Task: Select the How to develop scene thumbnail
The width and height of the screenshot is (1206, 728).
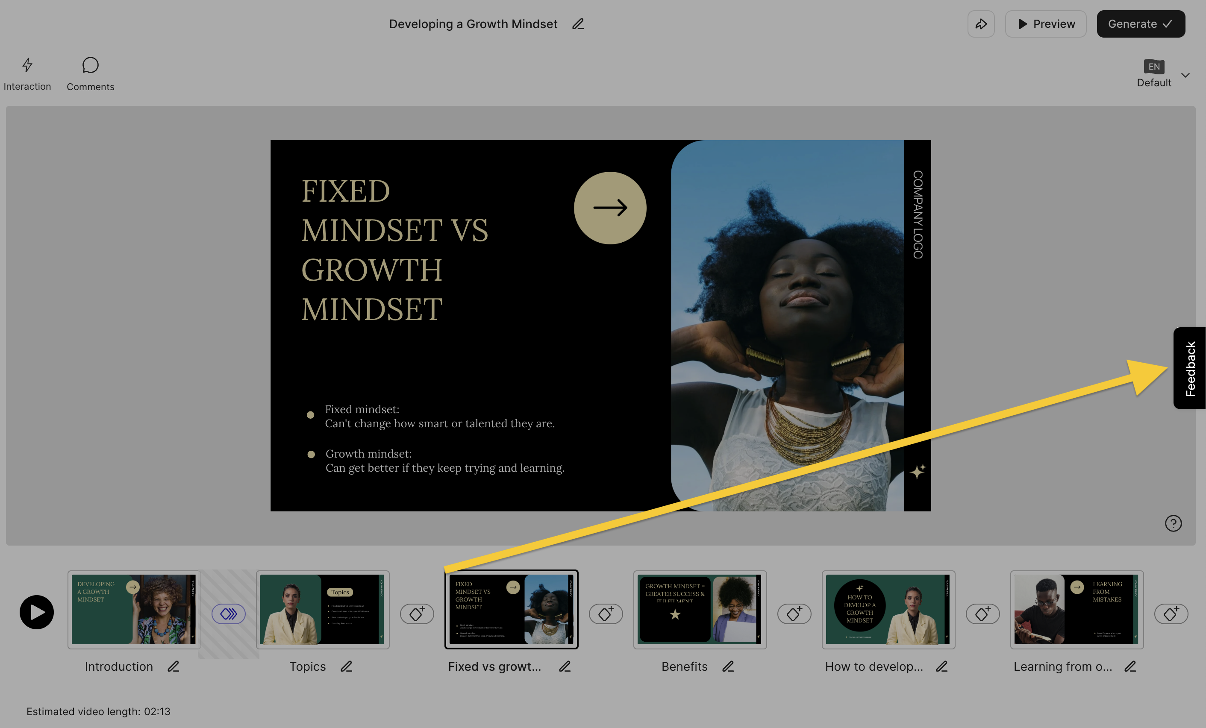Action: click(888, 610)
